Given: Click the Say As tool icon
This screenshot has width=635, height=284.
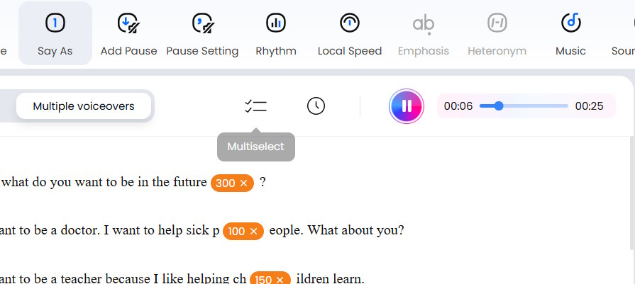Looking at the screenshot, I should (55, 23).
